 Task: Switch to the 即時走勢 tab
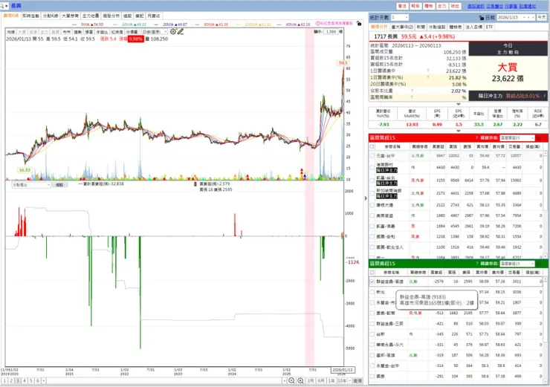(x=31, y=16)
